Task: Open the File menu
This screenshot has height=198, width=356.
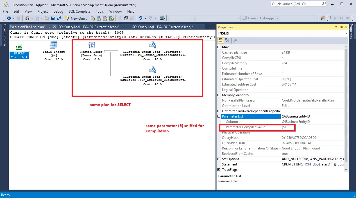Action: pos(5,11)
